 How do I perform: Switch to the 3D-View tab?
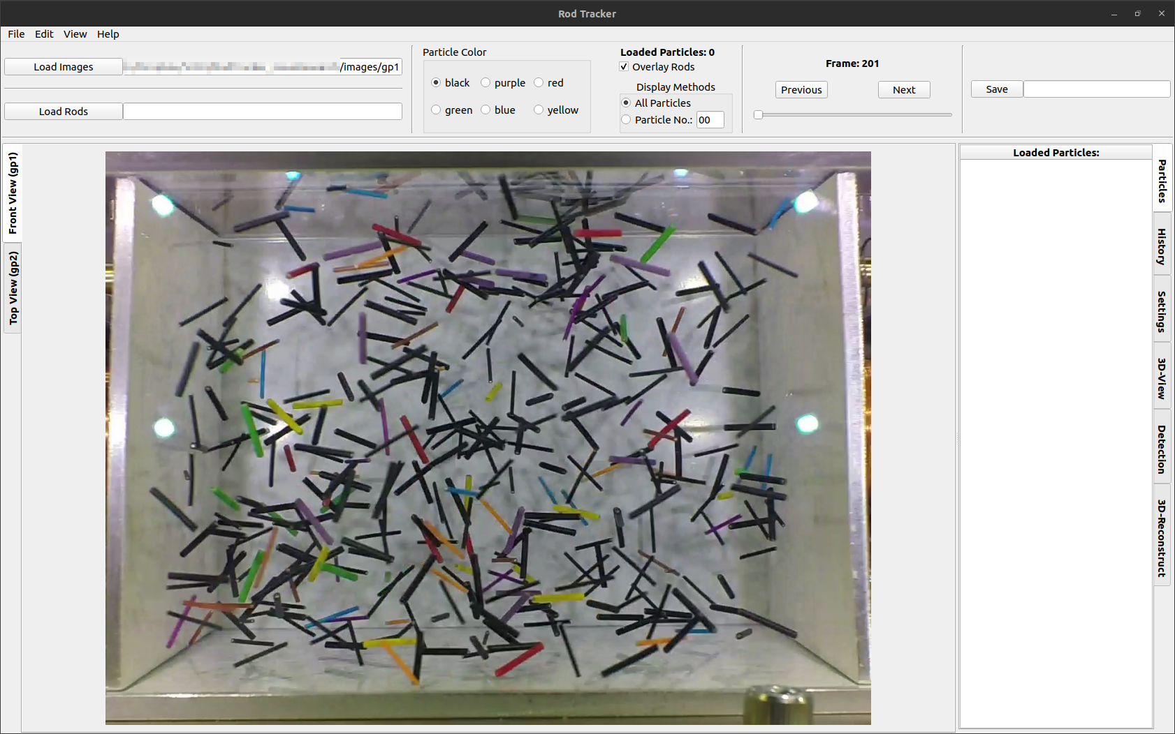pos(1162,378)
